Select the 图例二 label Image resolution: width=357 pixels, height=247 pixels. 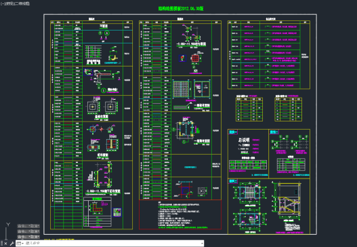274,132
